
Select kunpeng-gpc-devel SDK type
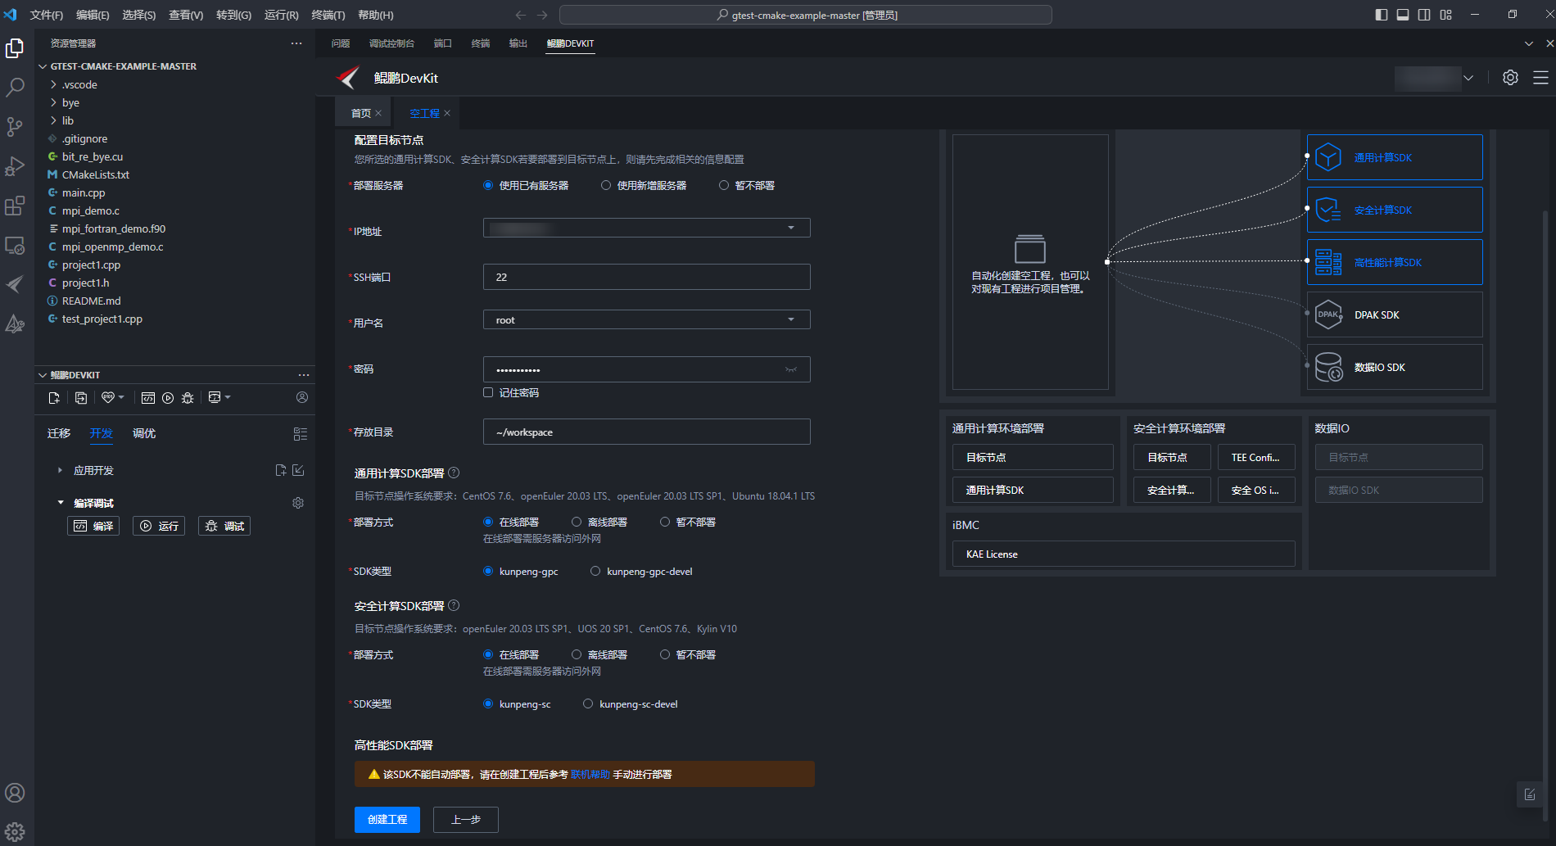595,571
